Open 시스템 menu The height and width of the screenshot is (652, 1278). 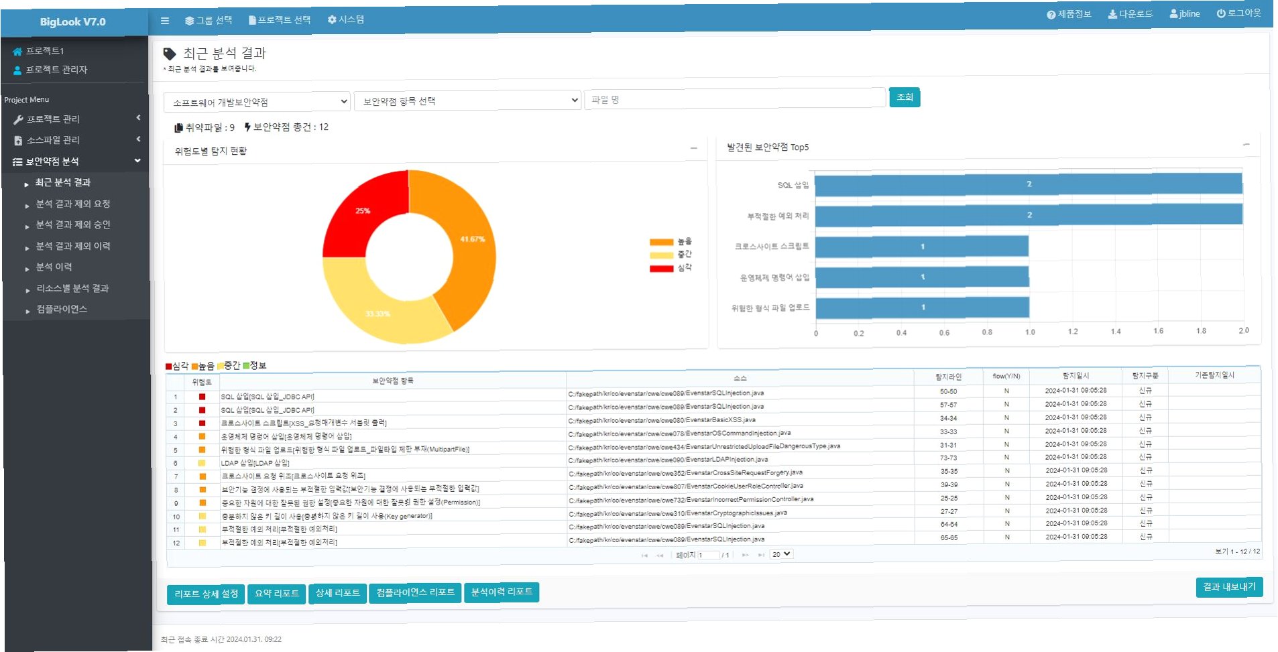click(346, 19)
